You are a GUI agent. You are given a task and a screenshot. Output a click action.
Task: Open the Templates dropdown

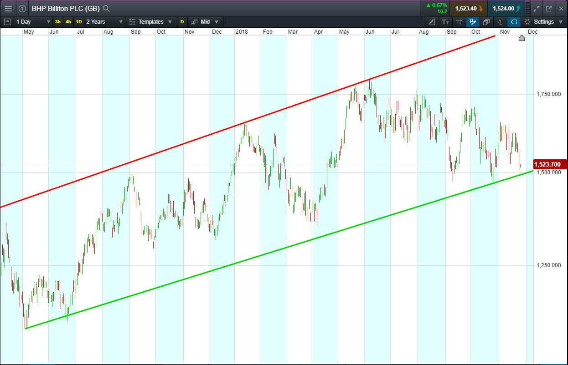pos(150,21)
